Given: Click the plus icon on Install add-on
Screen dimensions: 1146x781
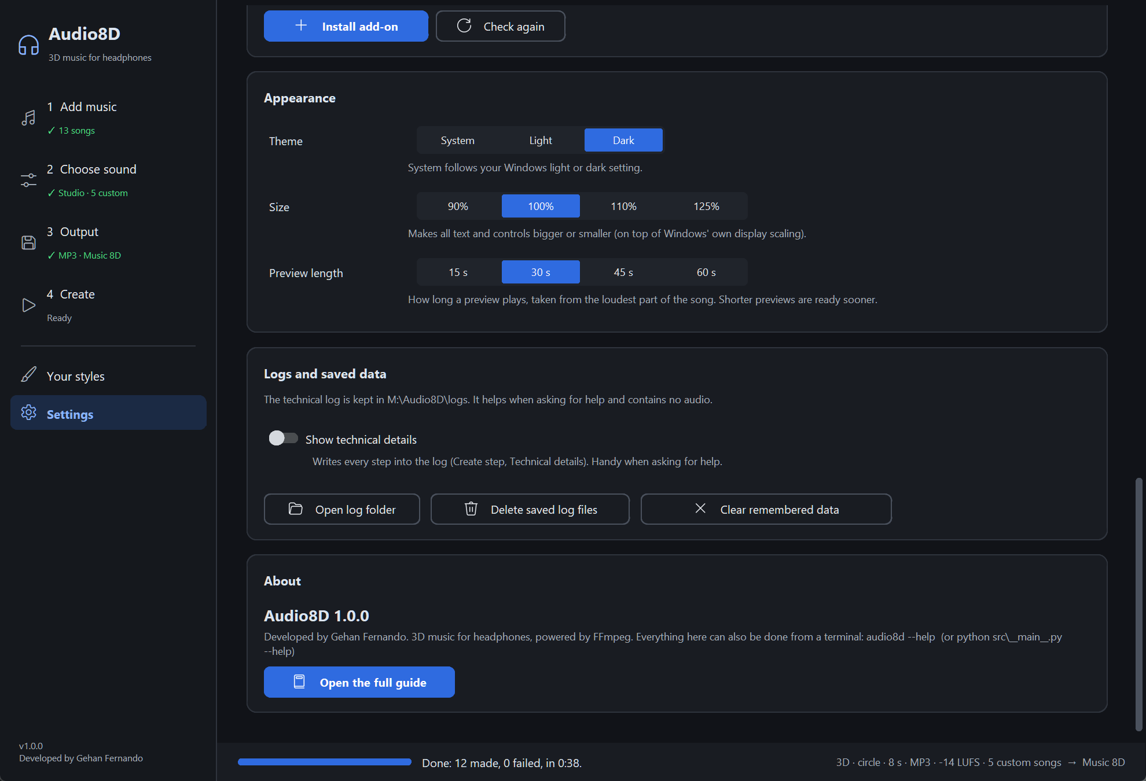Looking at the screenshot, I should tap(301, 25).
